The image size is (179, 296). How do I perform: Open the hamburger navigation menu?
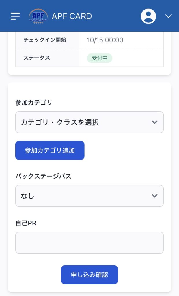15,16
